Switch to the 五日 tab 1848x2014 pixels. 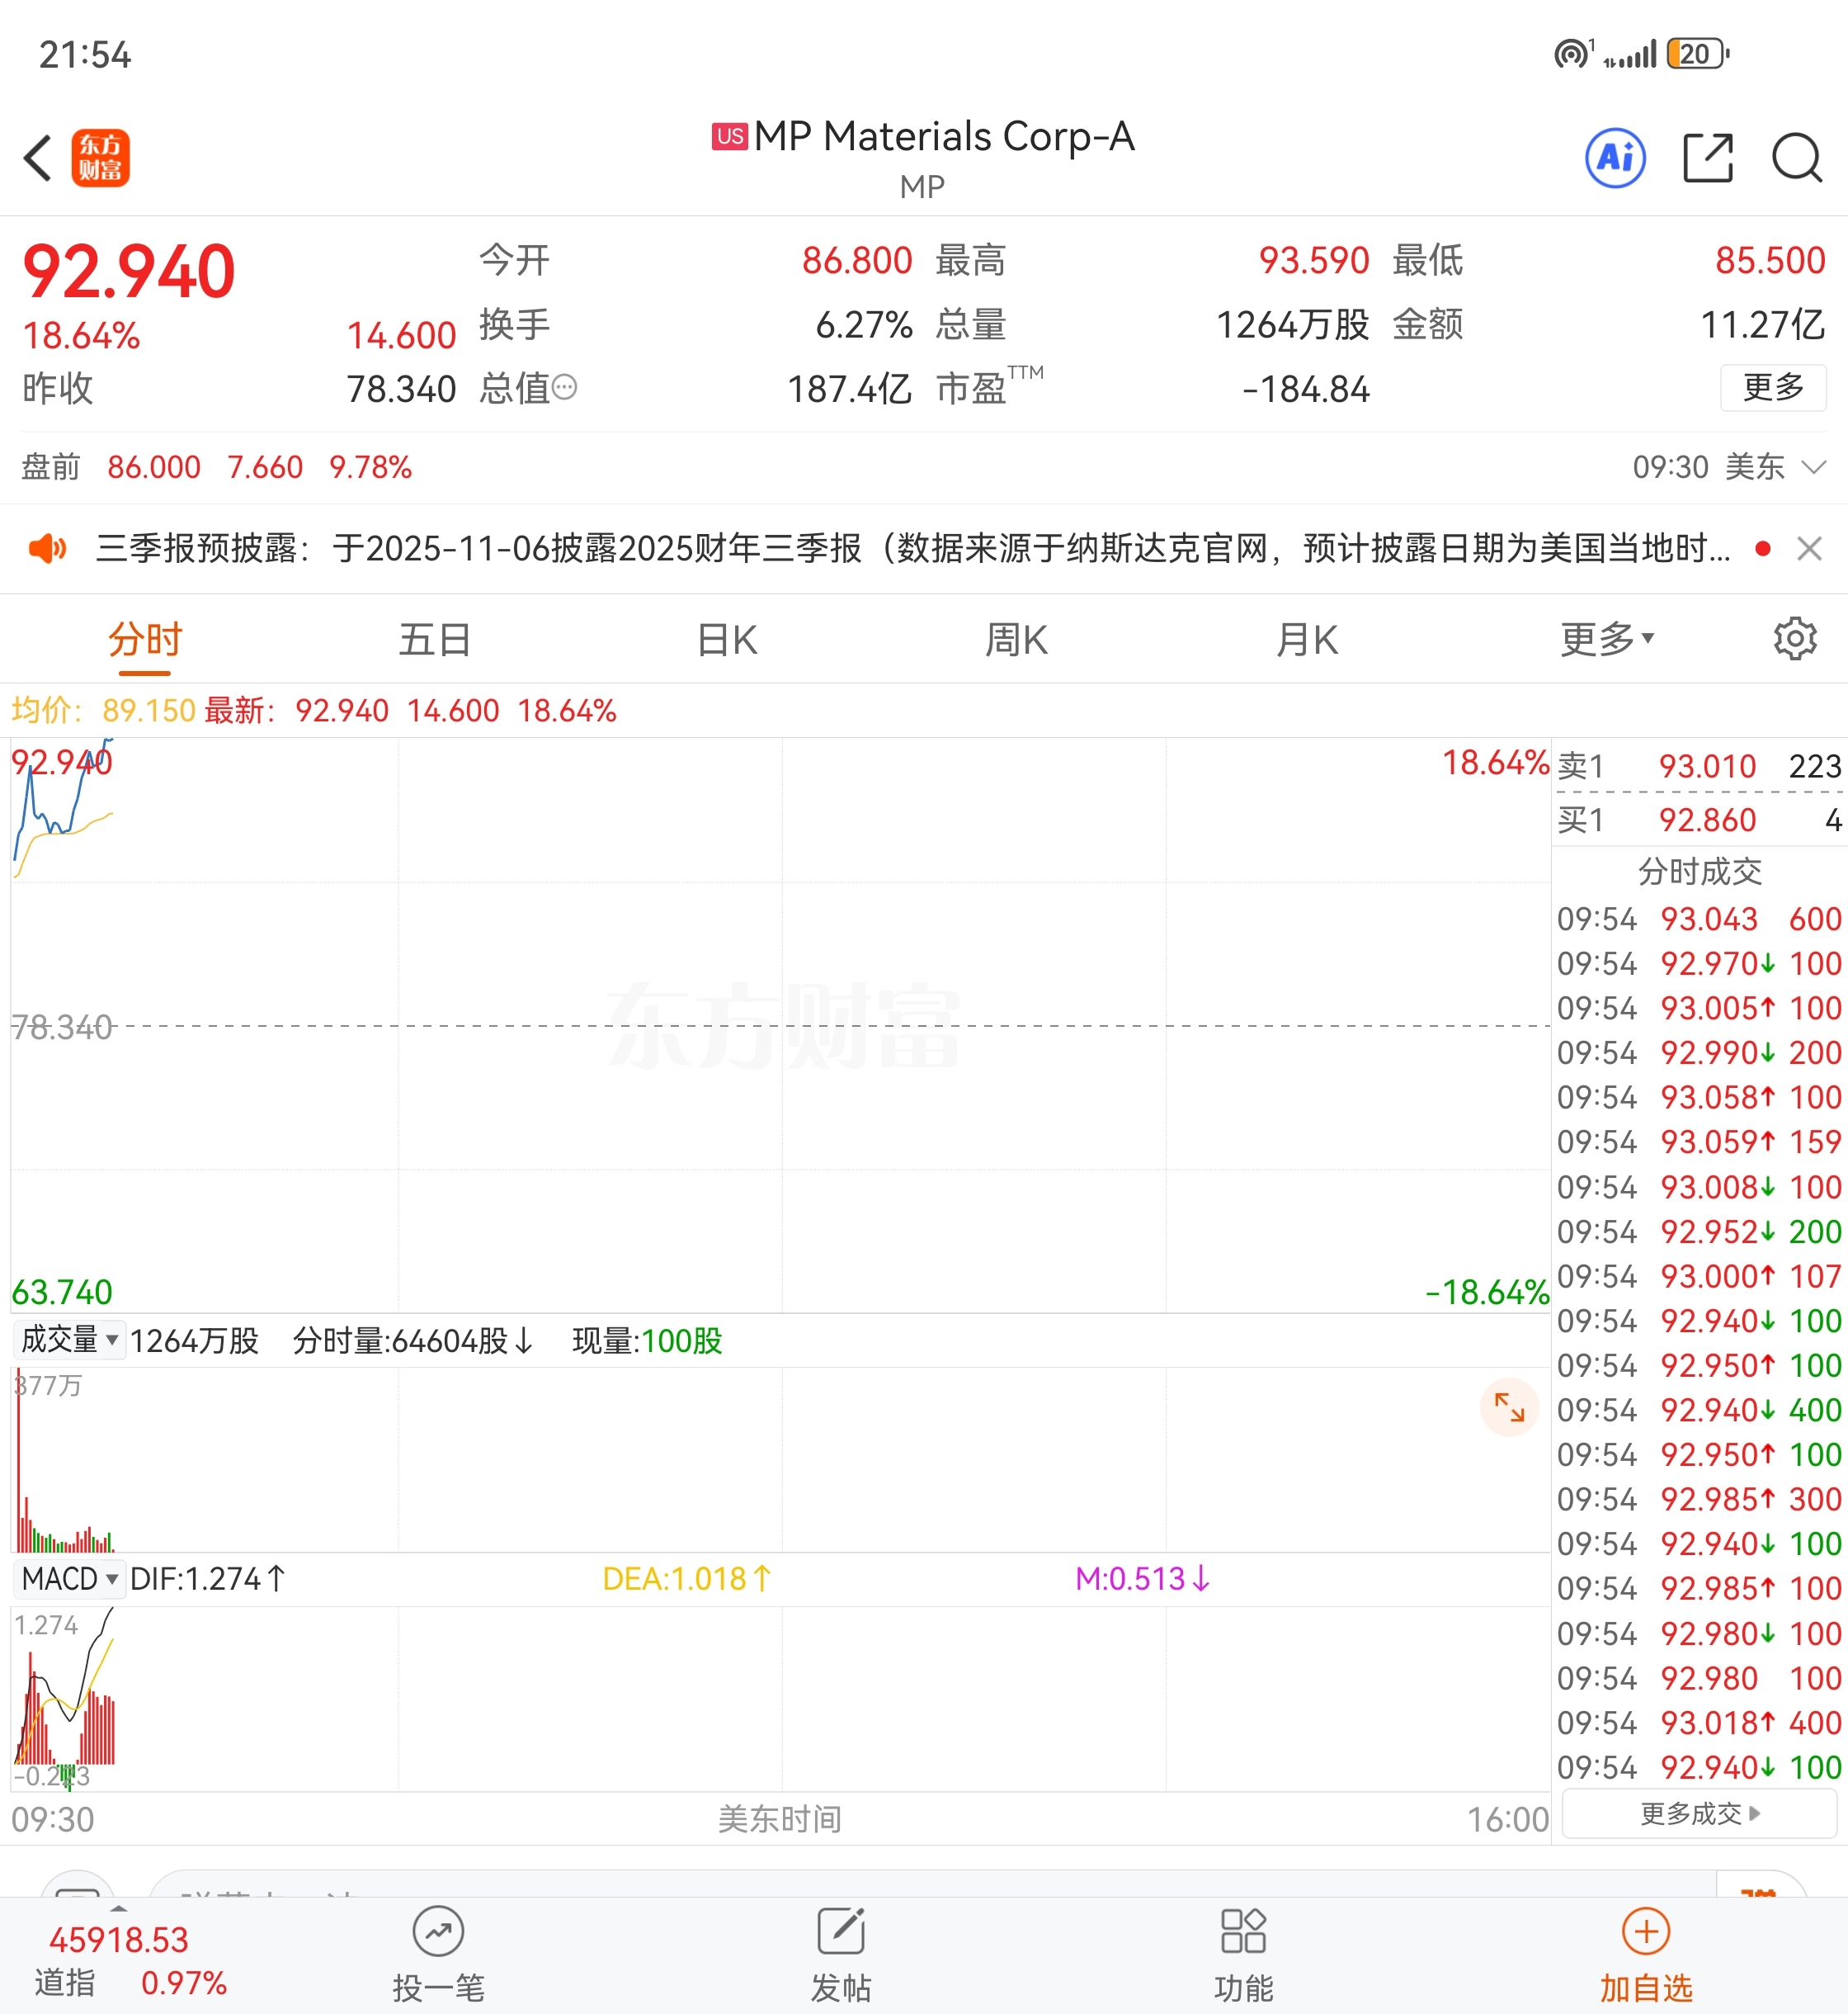[x=435, y=640]
